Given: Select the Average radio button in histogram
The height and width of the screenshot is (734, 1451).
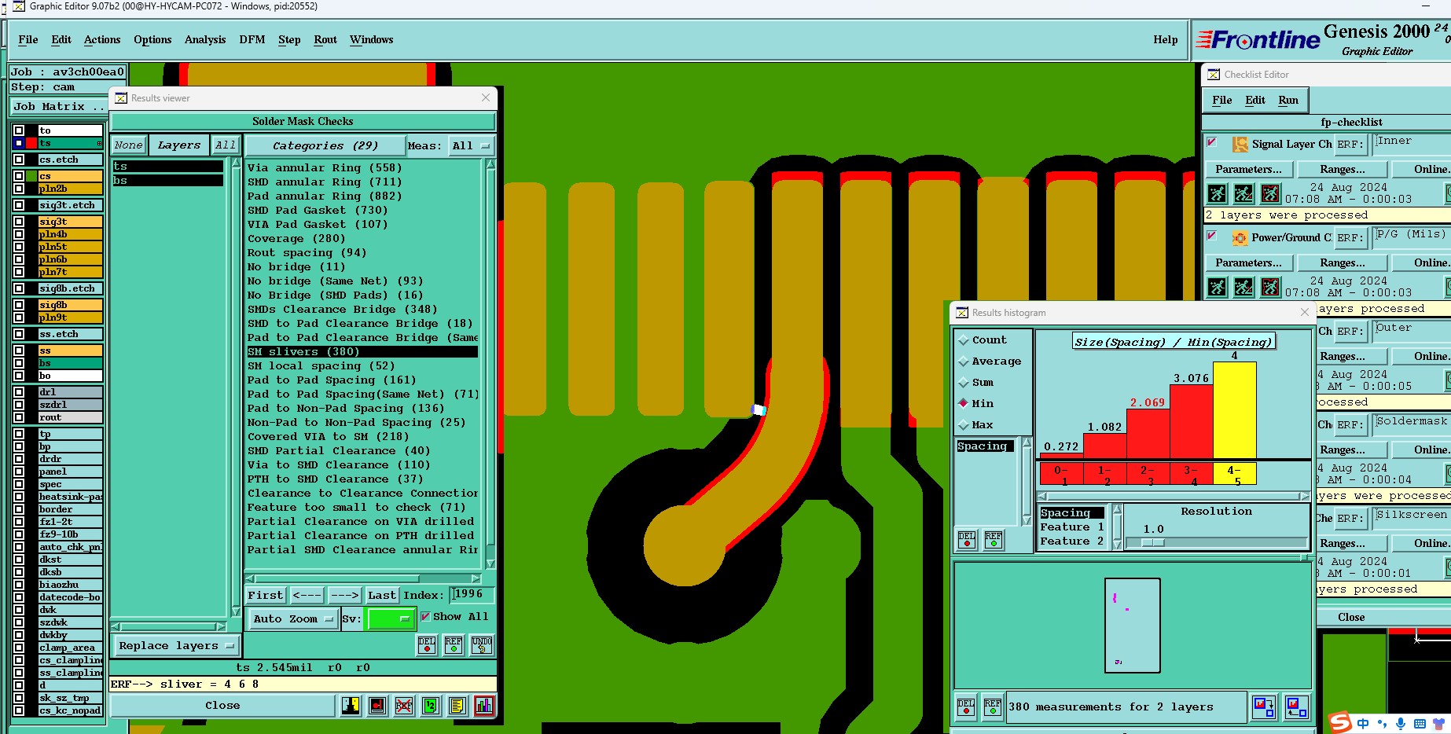Looking at the screenshot, I should click(x=964, y=361).
